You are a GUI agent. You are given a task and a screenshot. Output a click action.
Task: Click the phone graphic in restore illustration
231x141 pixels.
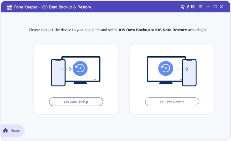(189, 73)
